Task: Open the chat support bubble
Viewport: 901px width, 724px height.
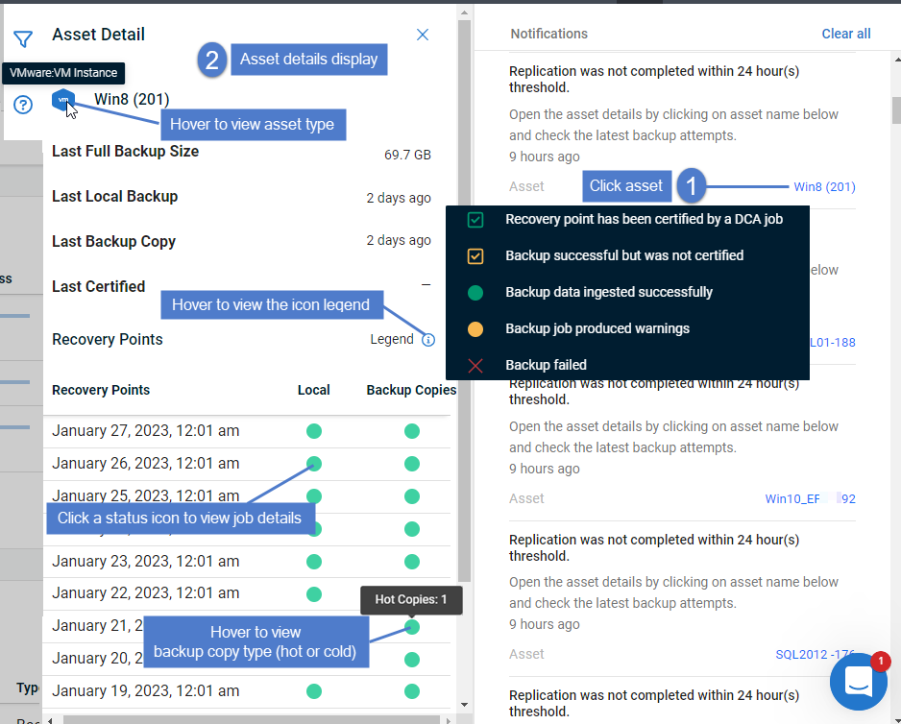Action: pyautogui.click(x=858, y=682)
